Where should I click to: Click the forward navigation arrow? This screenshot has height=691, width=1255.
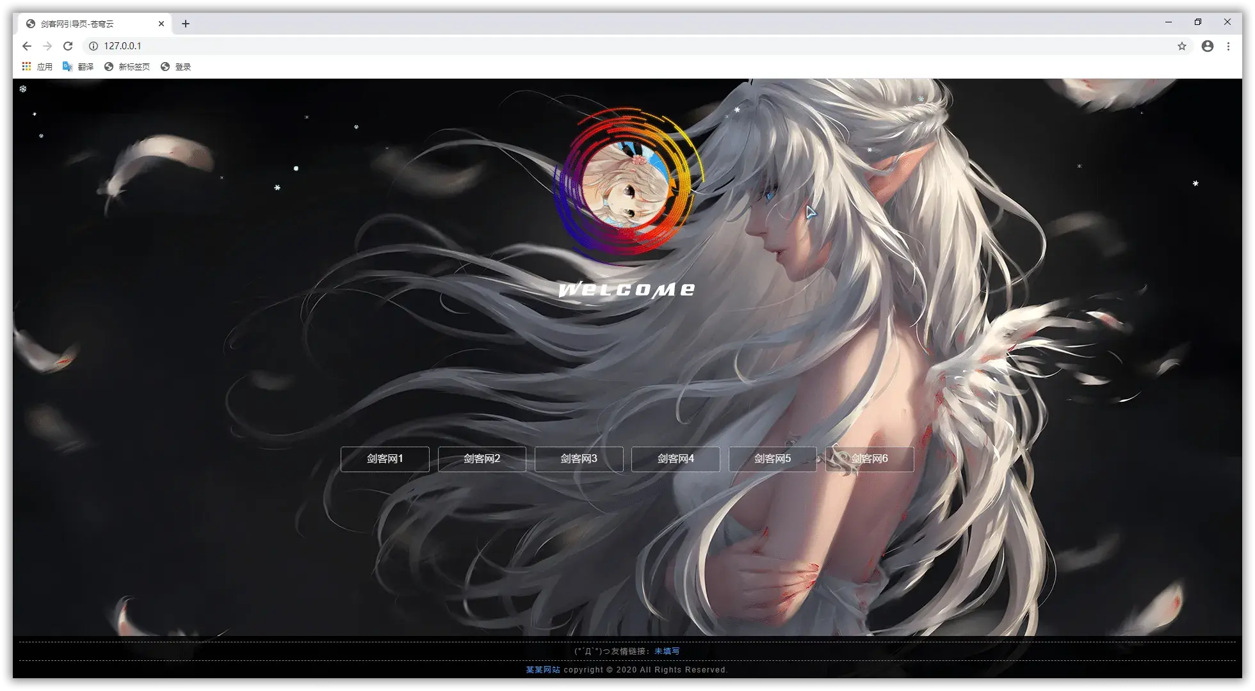pos(47,46)
